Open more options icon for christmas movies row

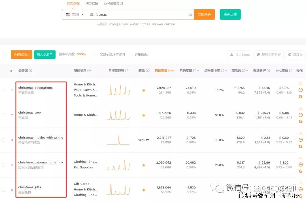(301, 140)
